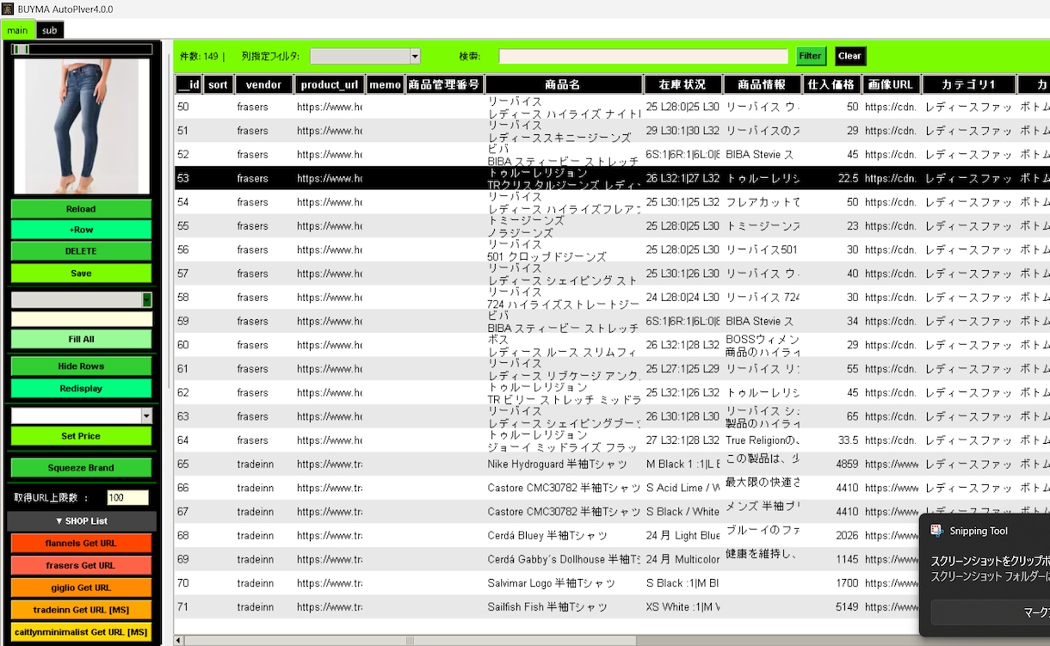Click the Snipping Tool notification title
The image size is (1050, 646).
tap(979, 531)
